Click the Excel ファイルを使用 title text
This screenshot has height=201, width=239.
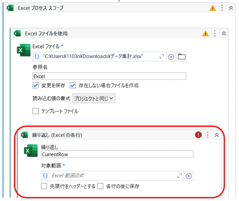coord(46,33)
